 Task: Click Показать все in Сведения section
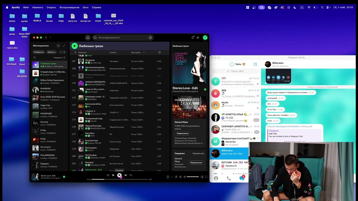(x=198, y=154)
